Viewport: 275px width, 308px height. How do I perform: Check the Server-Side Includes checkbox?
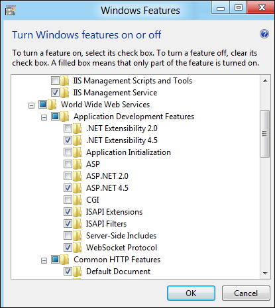[68, 236]
